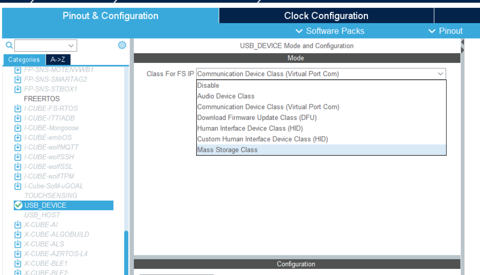The width and height of the screenshot is (480, 275).
Task: Click the search magnifier icon
Action: coord(9,45)
